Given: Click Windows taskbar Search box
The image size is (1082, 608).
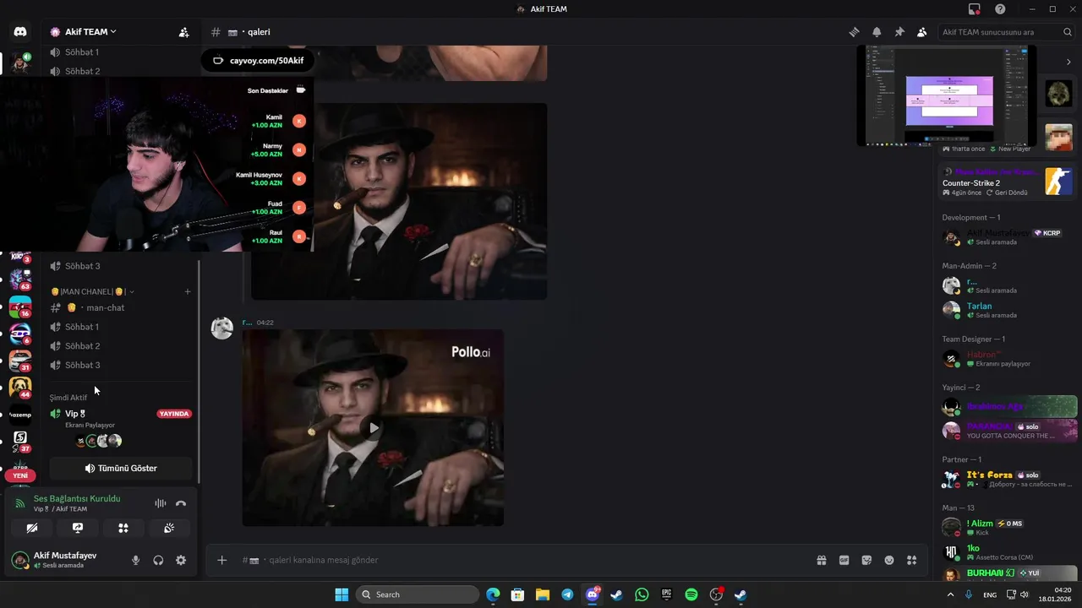Looking at the screenshot, I should [418, 594].
